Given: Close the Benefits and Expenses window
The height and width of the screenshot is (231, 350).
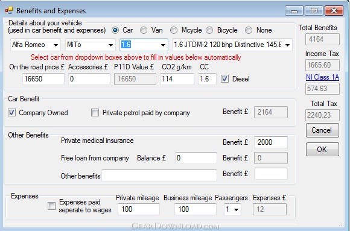Looking at the screenshot, I should (334, 11).
